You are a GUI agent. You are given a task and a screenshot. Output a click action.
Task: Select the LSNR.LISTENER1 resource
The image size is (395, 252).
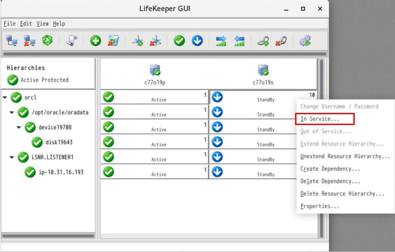(x=52, y=157)
